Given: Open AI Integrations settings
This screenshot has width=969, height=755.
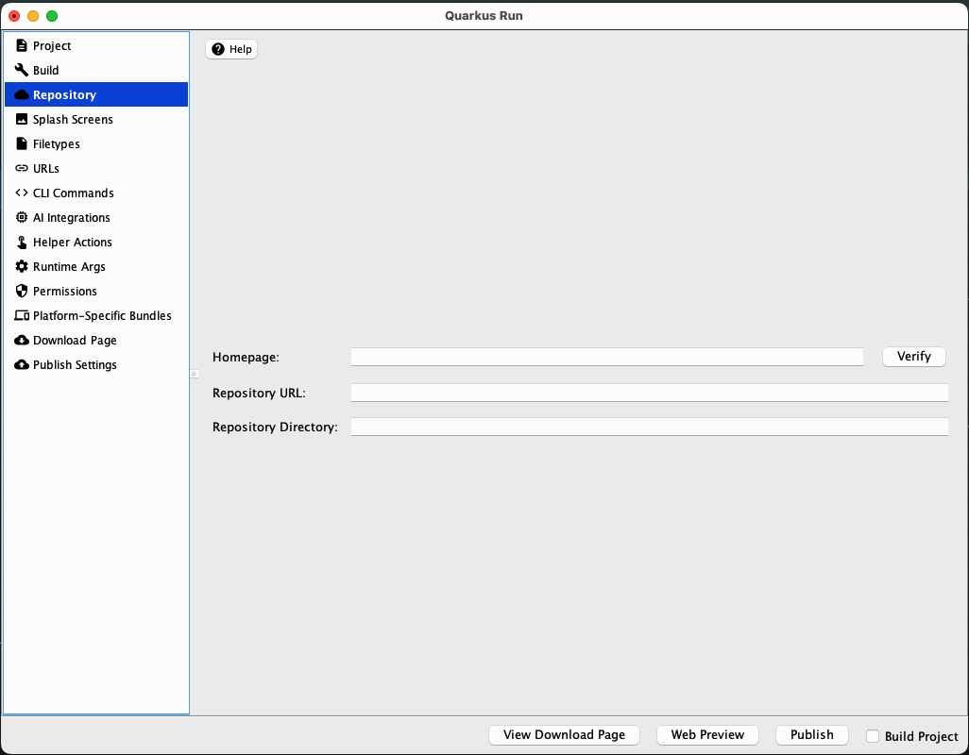Looking at the screenshot, I should (x=96, y=217).
